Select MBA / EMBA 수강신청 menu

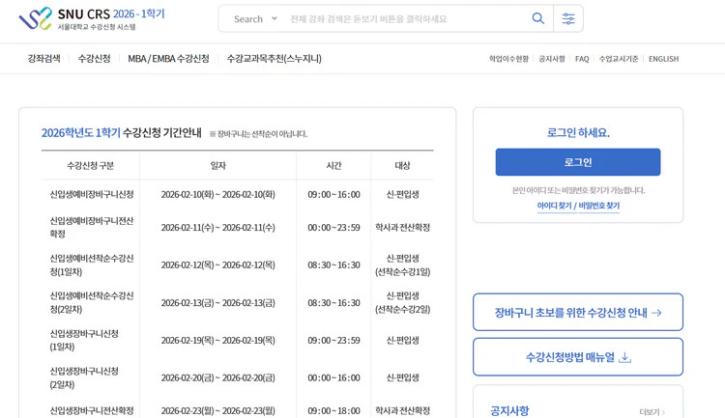click(168, 59)
